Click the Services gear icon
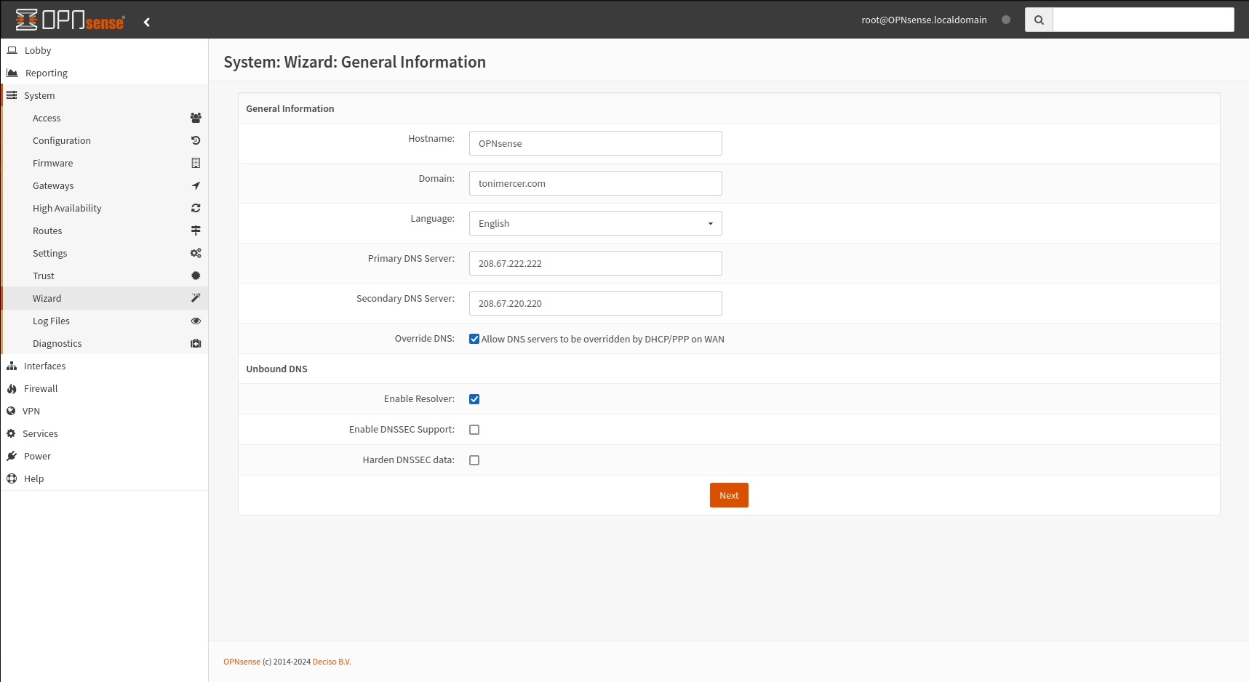This screenshot has height=682, width=1249. click(x=11, y=433)
